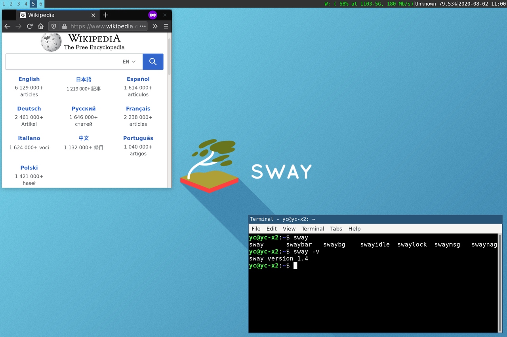Open page actions three-dot menu
Screen dimensions: 507x337
click(x=143, y=26)
